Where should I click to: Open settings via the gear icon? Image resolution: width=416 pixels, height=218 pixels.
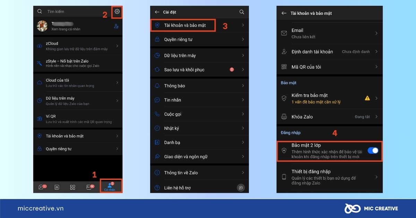click(117, 11)
